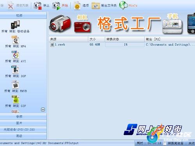Click the red 相机 camera image
The image size is (195, 146).
pos(82,27)
